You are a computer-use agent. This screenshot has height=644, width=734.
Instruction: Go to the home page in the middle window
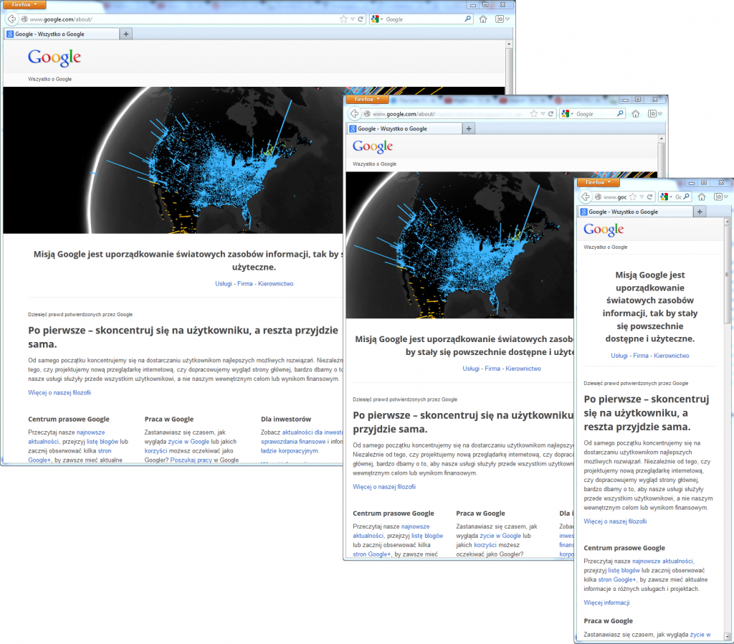(636, 114)
